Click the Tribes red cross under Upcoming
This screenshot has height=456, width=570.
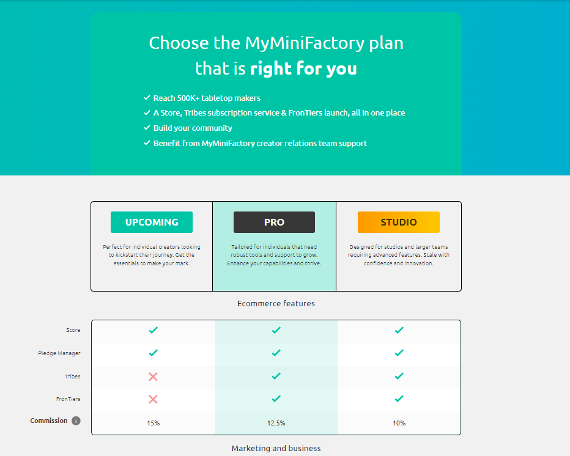tap(153, 377)
